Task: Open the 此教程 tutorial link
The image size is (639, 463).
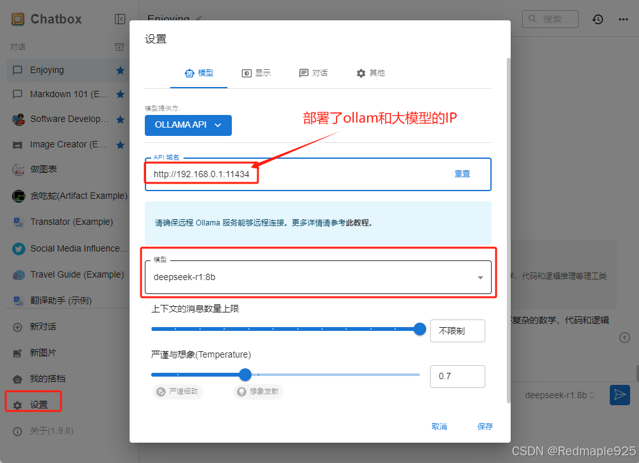Action: click(358, 223)
